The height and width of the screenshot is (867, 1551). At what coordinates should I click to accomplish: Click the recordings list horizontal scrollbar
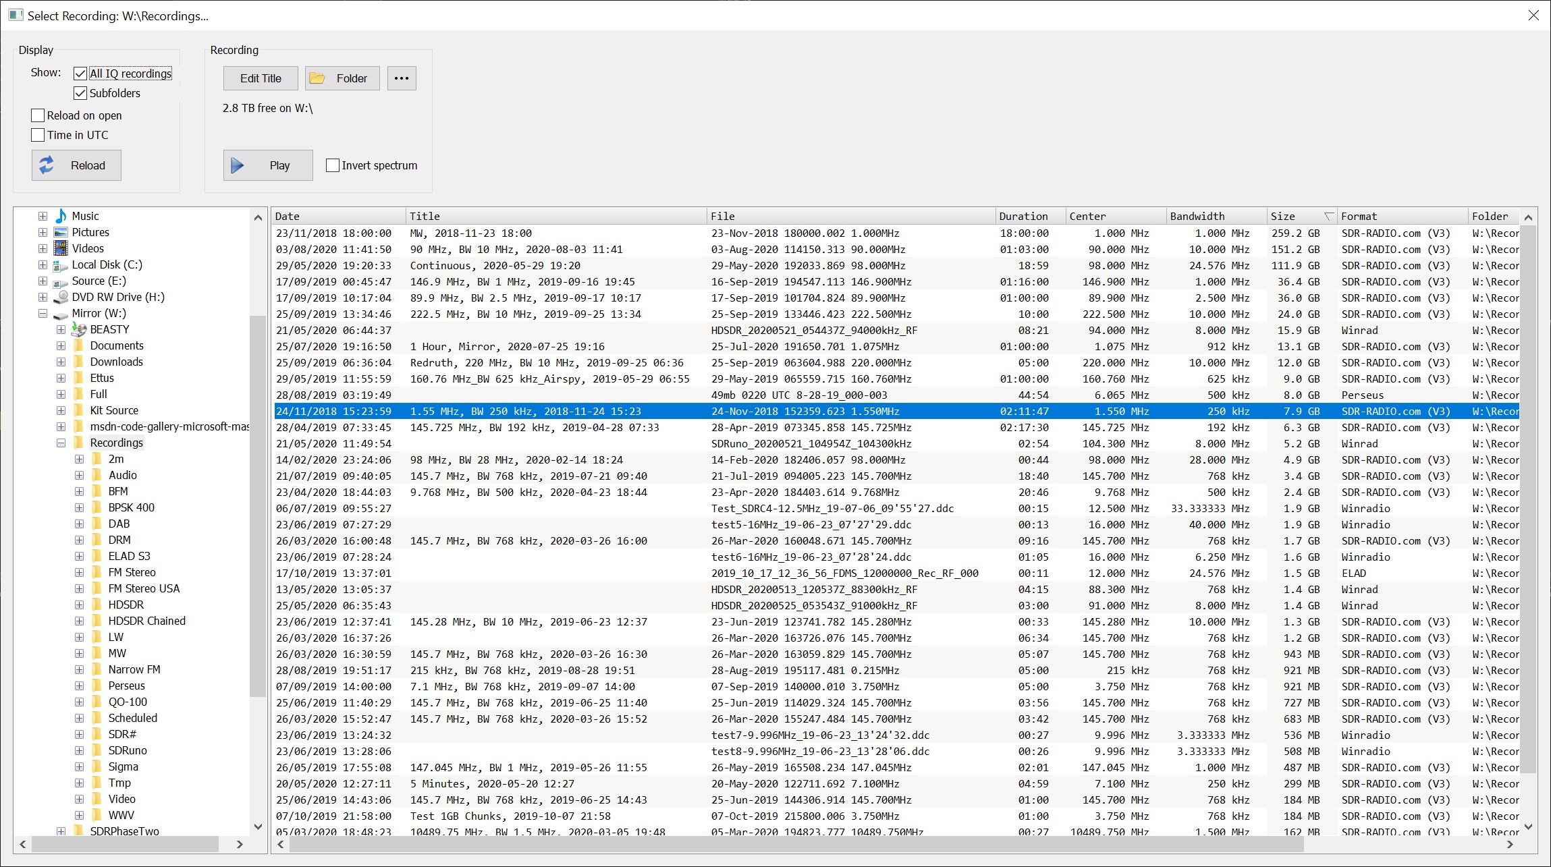(x=796, y=844)
